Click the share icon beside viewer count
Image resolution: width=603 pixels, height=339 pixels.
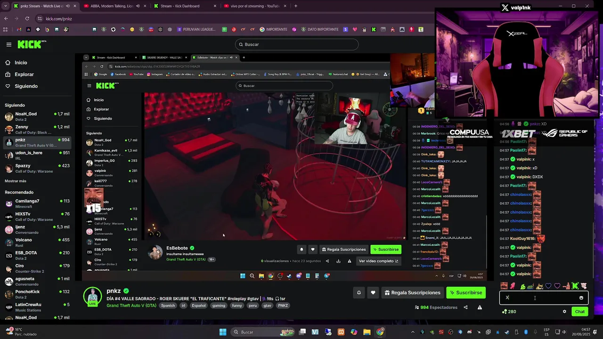point(465,307)
